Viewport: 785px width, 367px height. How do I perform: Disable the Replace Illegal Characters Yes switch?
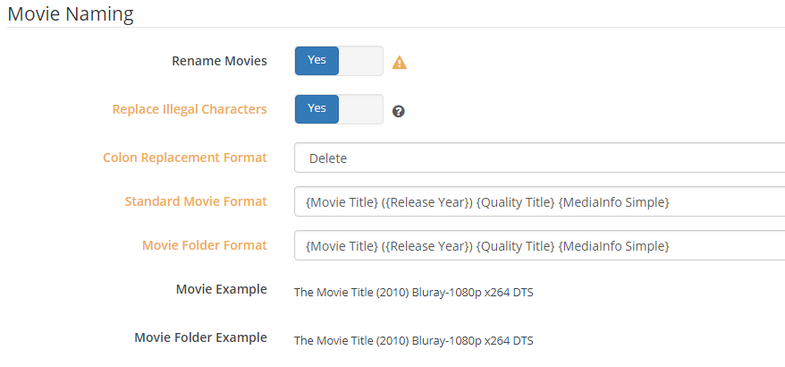pos(317,109)
